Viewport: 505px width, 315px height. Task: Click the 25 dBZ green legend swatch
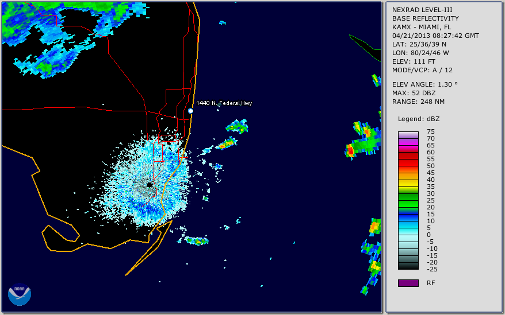point(408,204)
